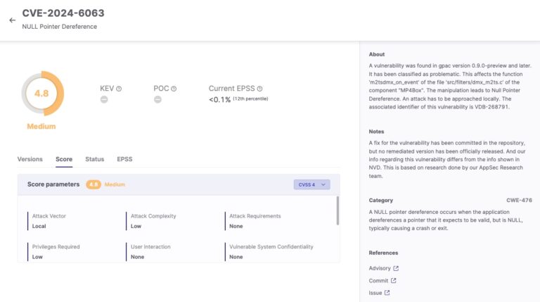Select the Score tab
Image resolution: width=540 pixels, height=302 pixels.
(x=64, y=159)
